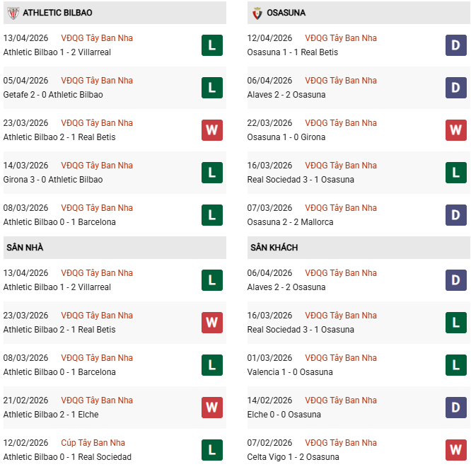The height and width of the screenshot is (467, 471).
Task: Open the Celta Vigo 1 - 2 Osasuna match
Action: tap(292, 457)
